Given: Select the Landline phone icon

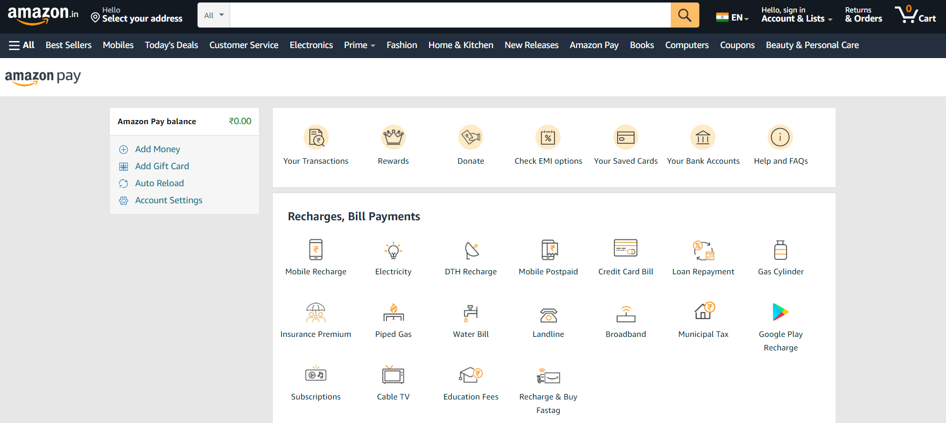Looking at the screenshot, I should pos(548,315).
